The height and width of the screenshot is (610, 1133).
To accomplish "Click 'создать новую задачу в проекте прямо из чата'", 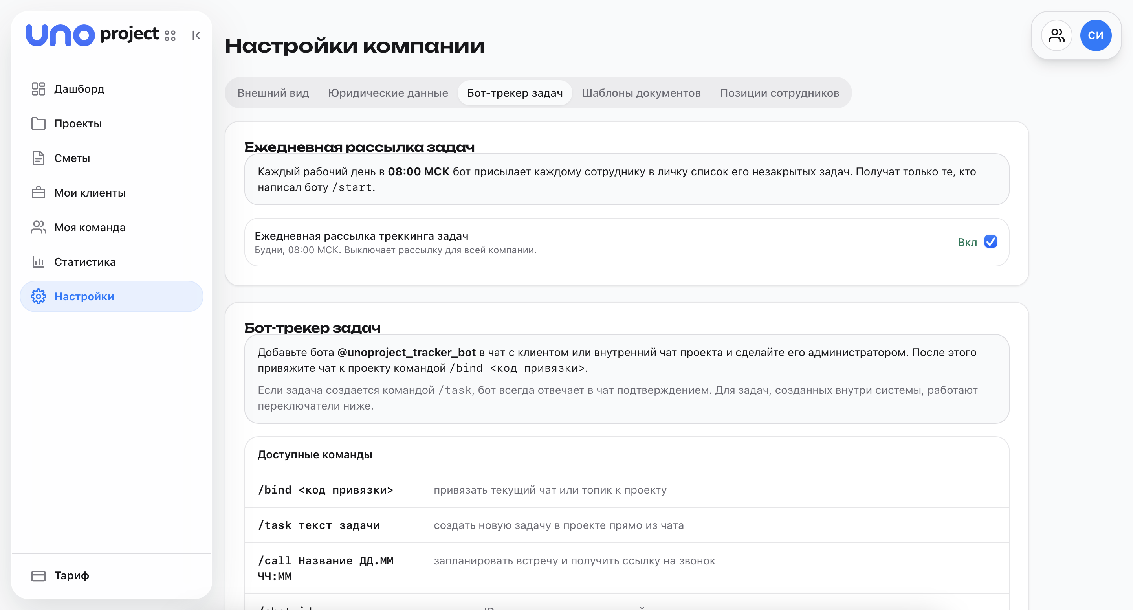I will tap(559, 525).
